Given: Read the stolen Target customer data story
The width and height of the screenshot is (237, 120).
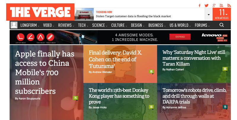Looking at the screenshot, I should click(x=133, y=16).
